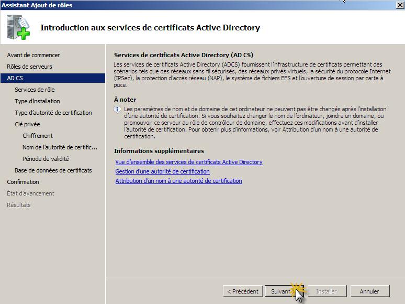Viewport: 405px width, 304px height.
Task: Select Nom de l'autorité de certific... step
Action: coord(60,147)
